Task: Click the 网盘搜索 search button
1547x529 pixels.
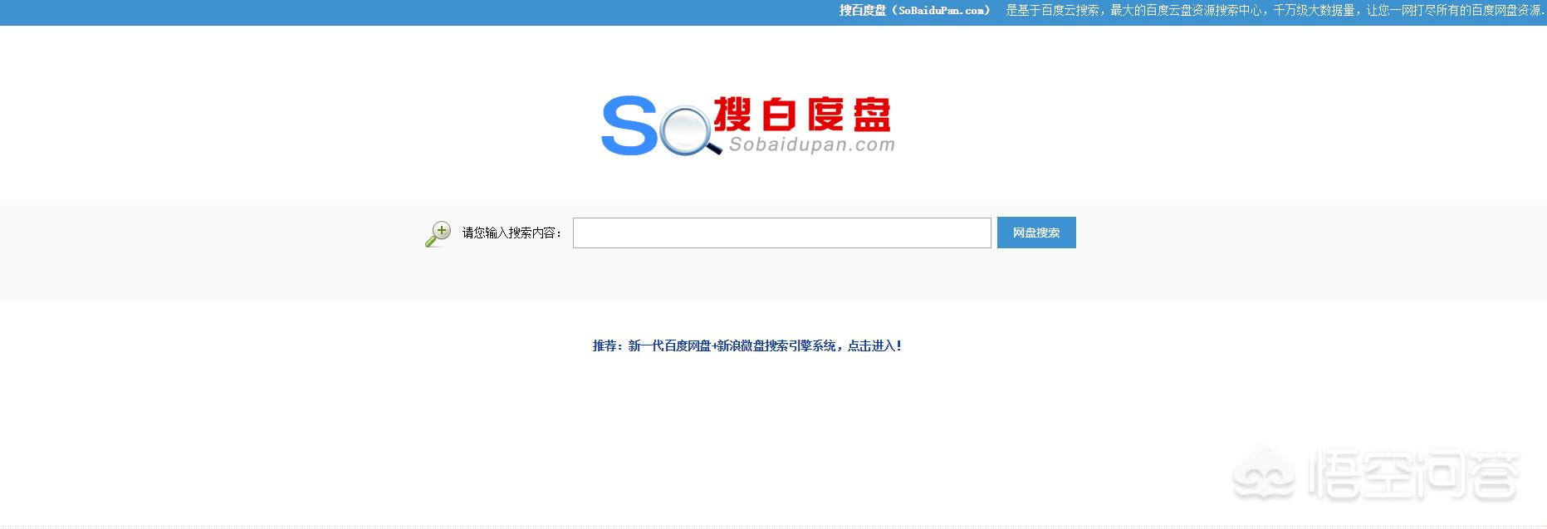Action: [x=1036, y=233]
